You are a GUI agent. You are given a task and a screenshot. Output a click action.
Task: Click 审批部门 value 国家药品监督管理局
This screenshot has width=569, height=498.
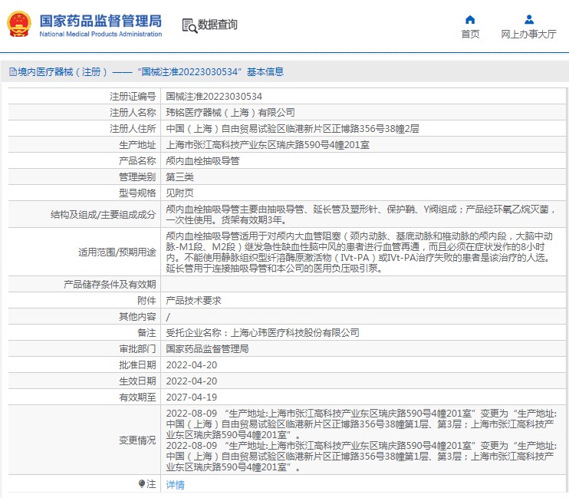207,348
